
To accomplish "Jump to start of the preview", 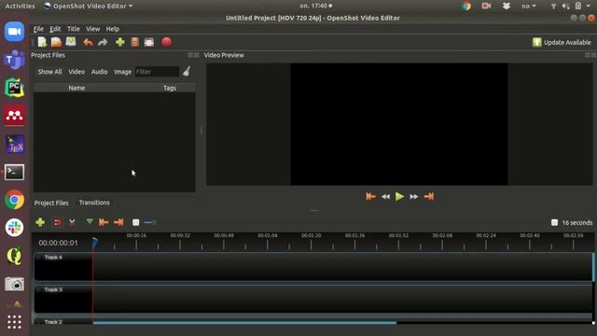I will pos(370,197).
